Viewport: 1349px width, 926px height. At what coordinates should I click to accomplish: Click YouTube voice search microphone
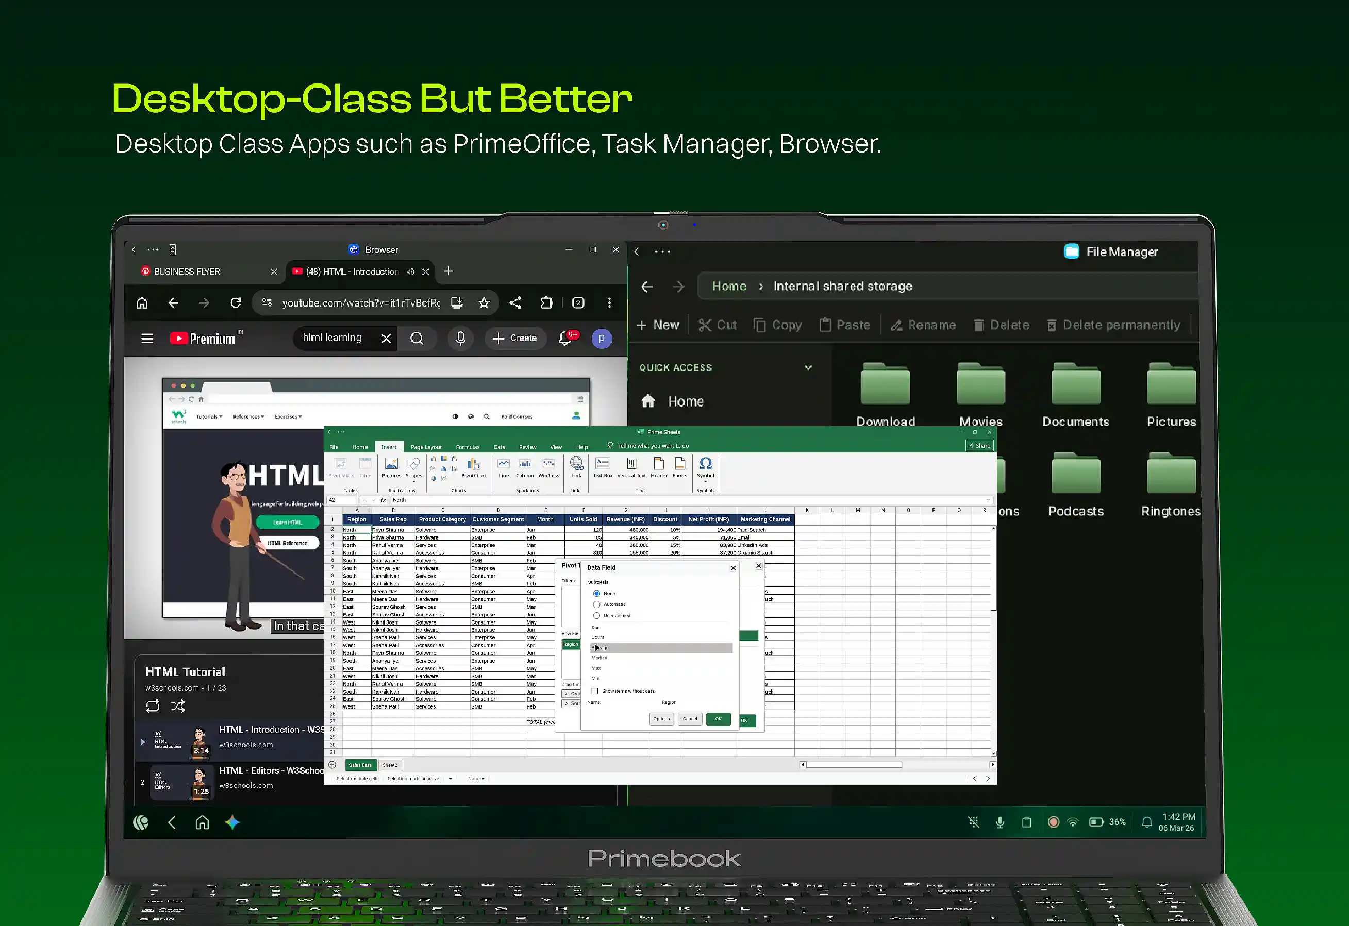(x=460, y=338)
